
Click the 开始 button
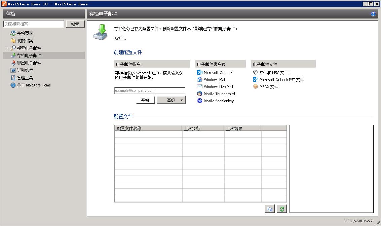click(145, 100)
